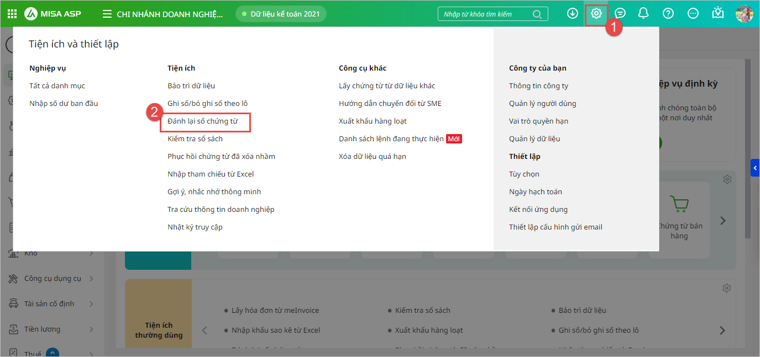Click Xuất khẩu hàng loạt in frequently used list
Screen dimensions: 760x357
(429, 331)
